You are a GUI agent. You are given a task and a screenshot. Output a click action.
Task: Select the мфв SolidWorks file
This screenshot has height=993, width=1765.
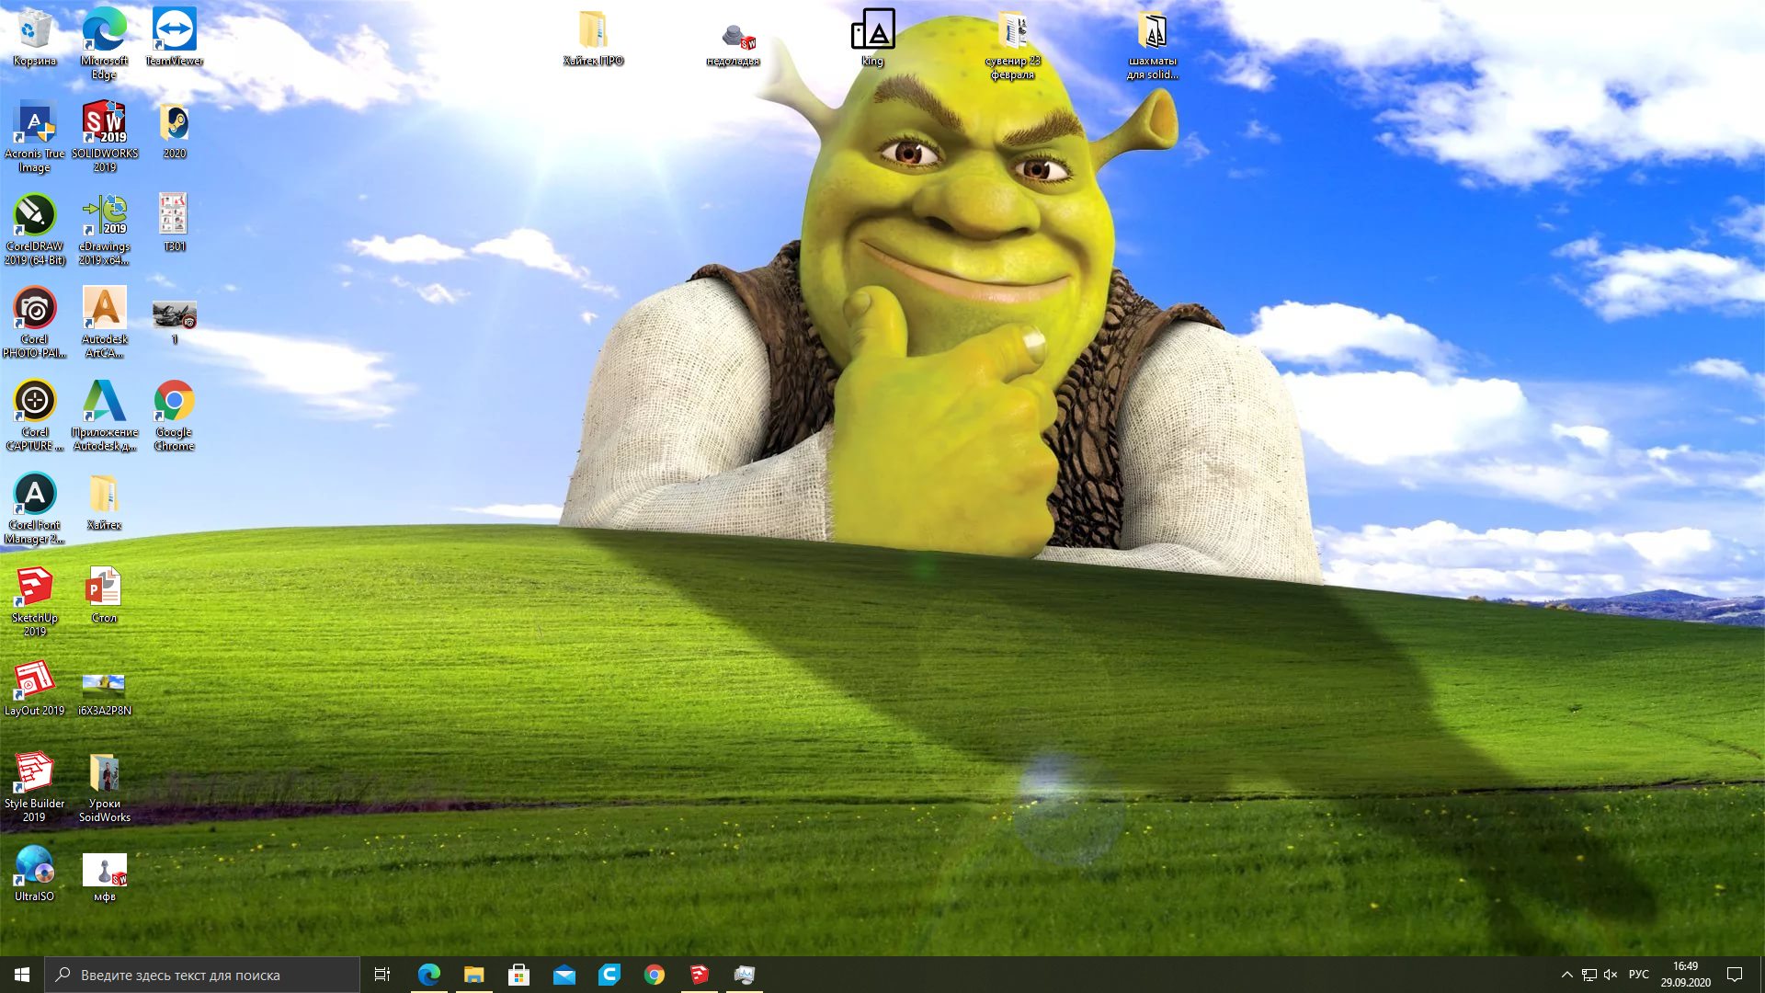pyautogui.click(x=104, y=877)
